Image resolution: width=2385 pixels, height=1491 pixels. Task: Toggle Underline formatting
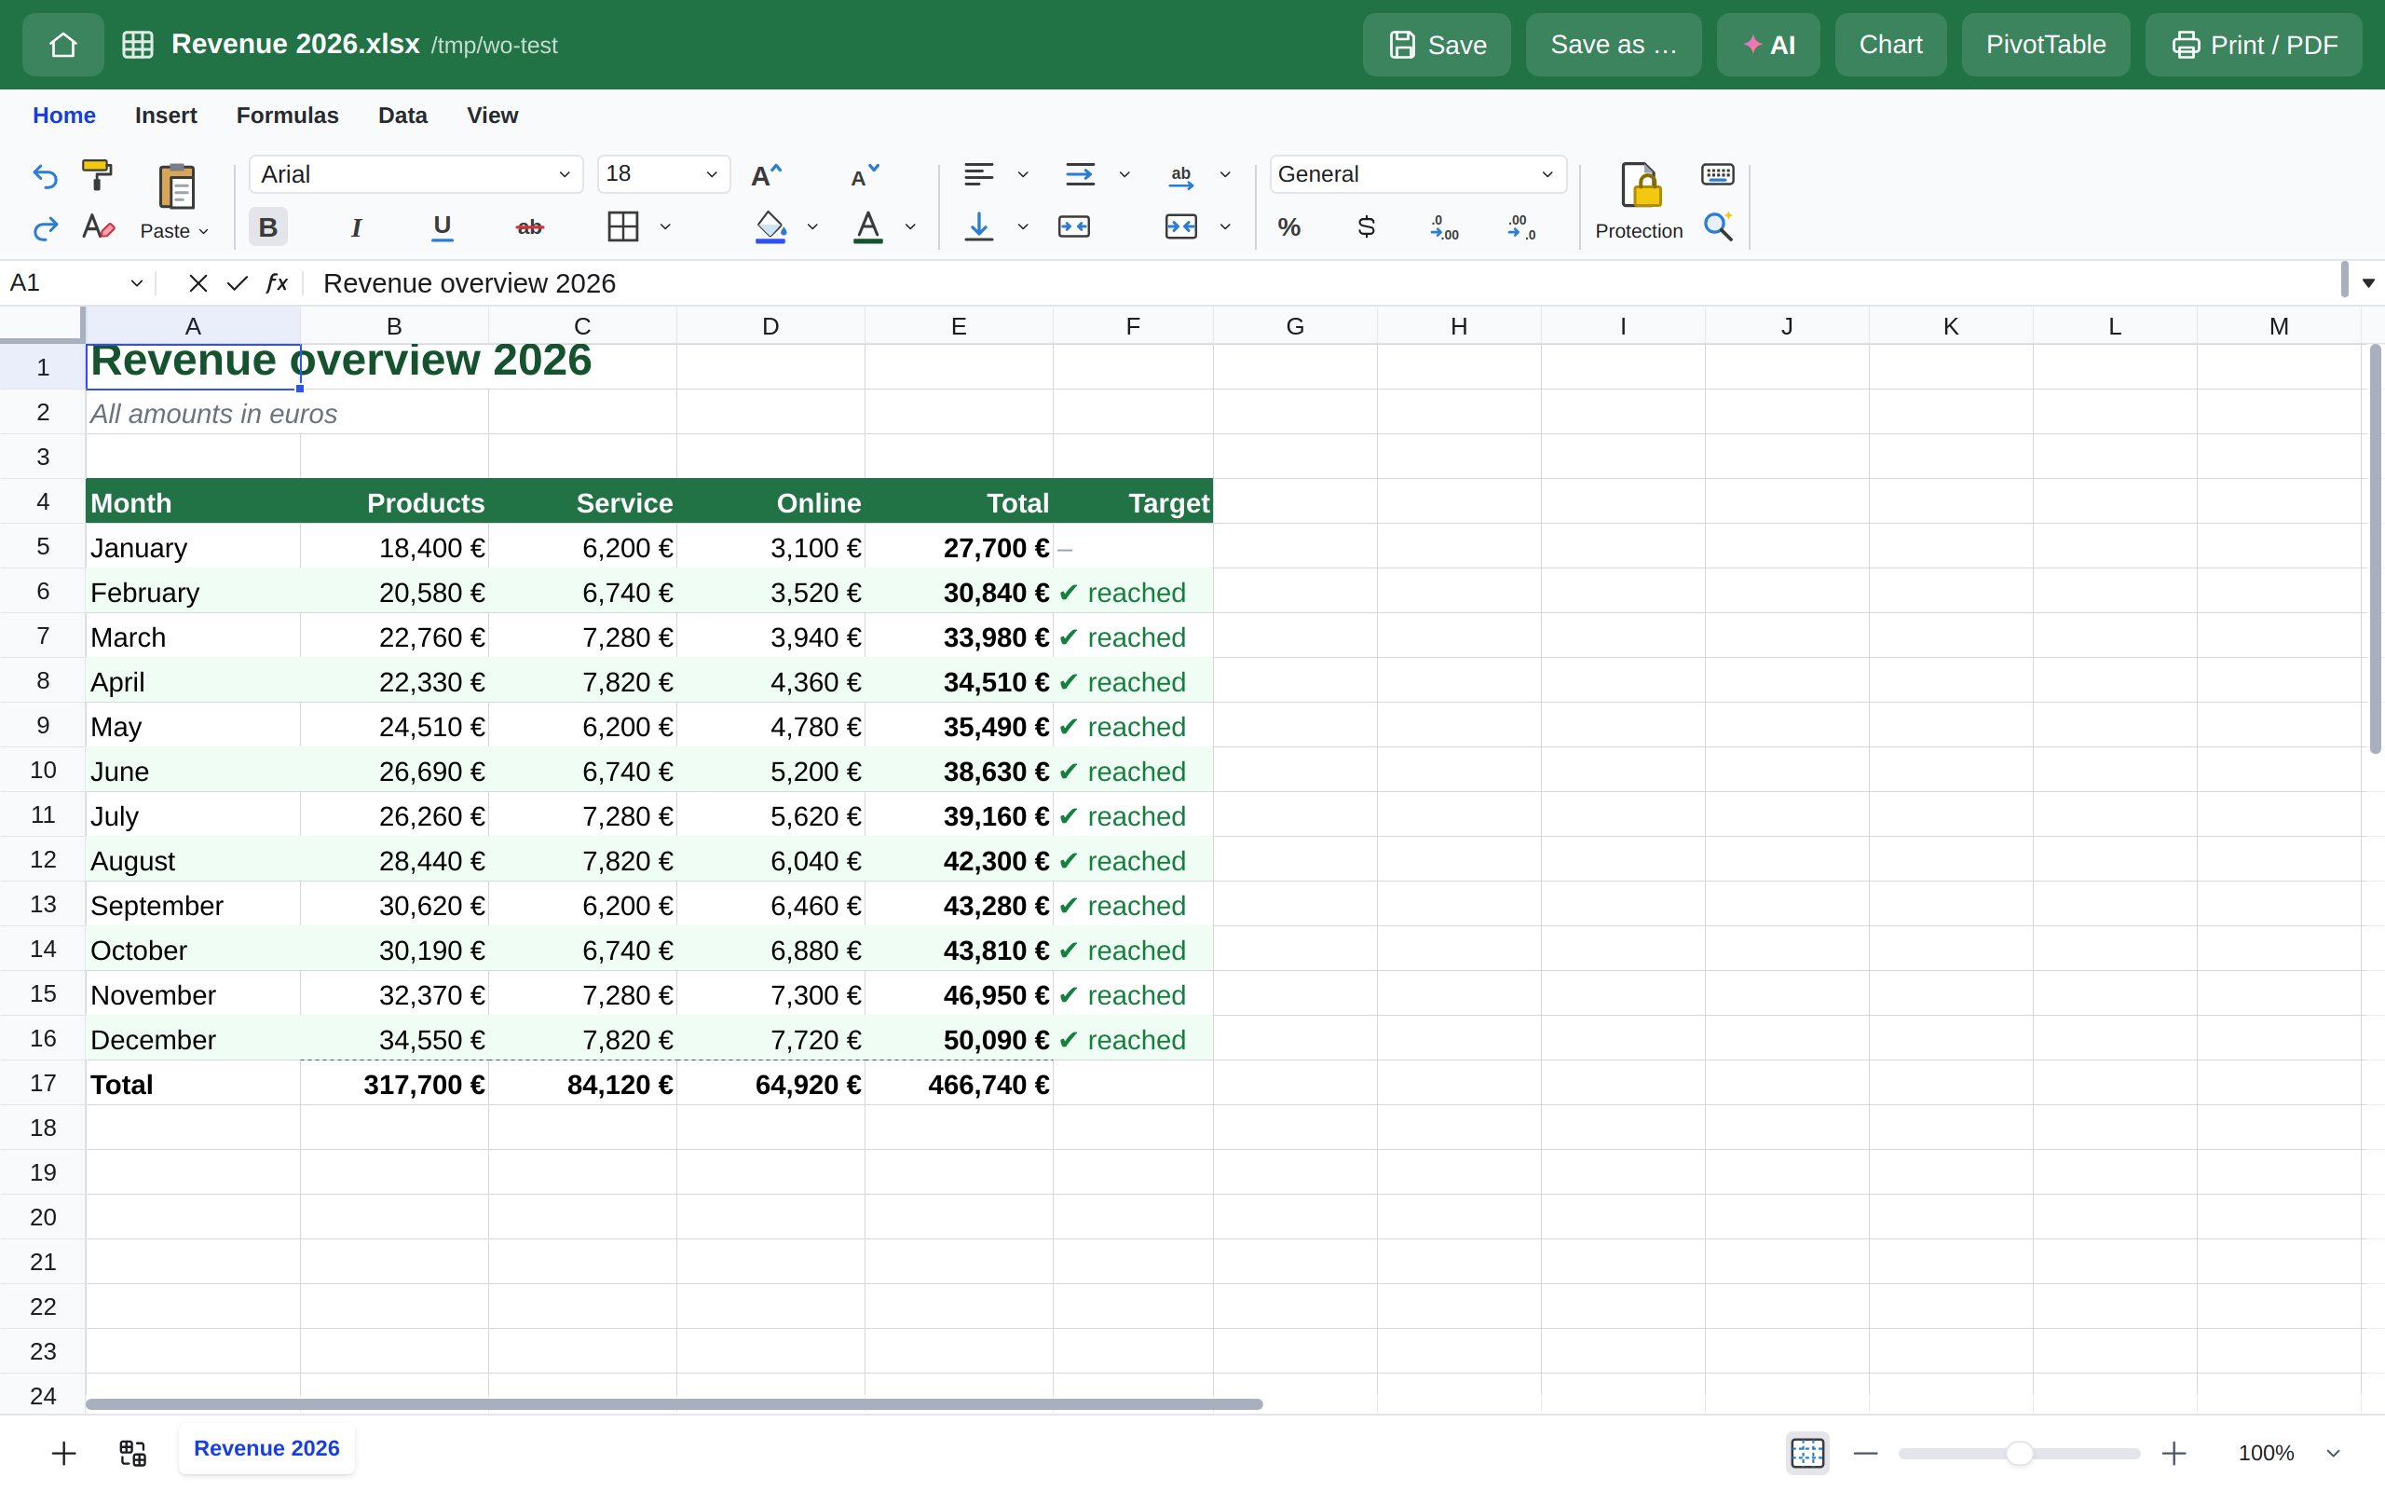click(443, 227)
